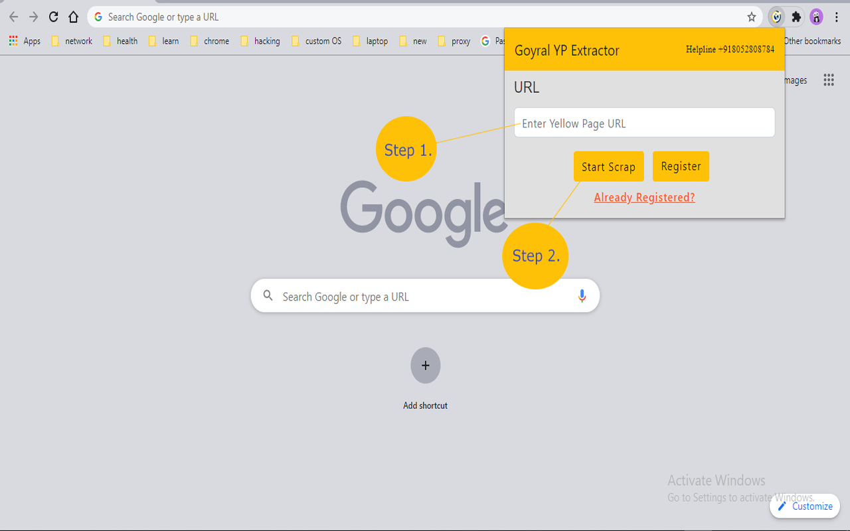Open the Google apps grid icon
The height and width of the screenshot is (531, 850).
829,80
